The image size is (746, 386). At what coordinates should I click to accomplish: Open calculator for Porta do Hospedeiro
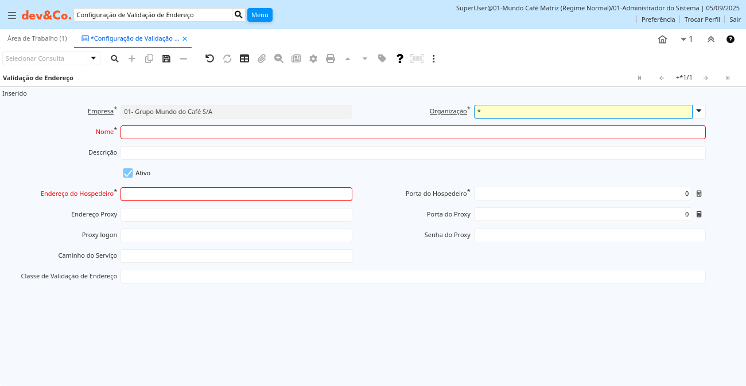(x=699, y=194)
